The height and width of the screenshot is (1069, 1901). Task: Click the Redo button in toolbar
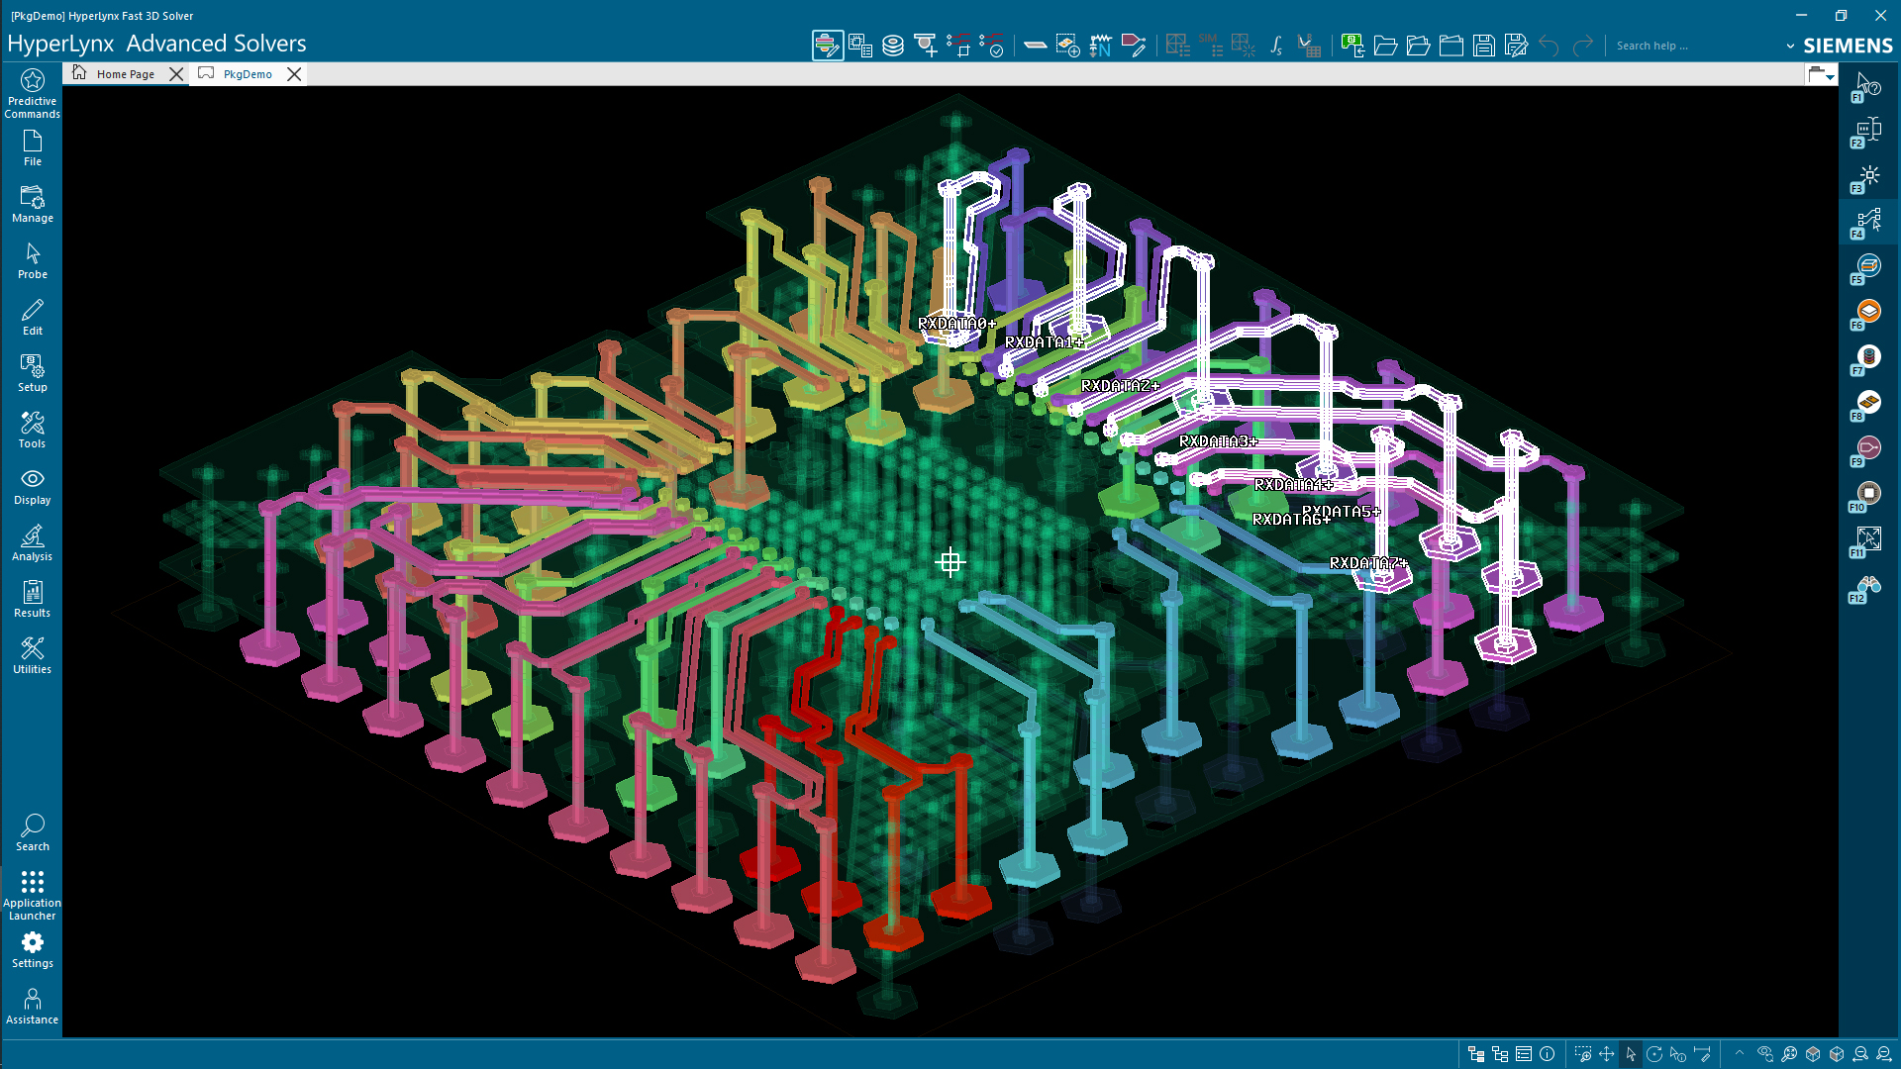1584,46
